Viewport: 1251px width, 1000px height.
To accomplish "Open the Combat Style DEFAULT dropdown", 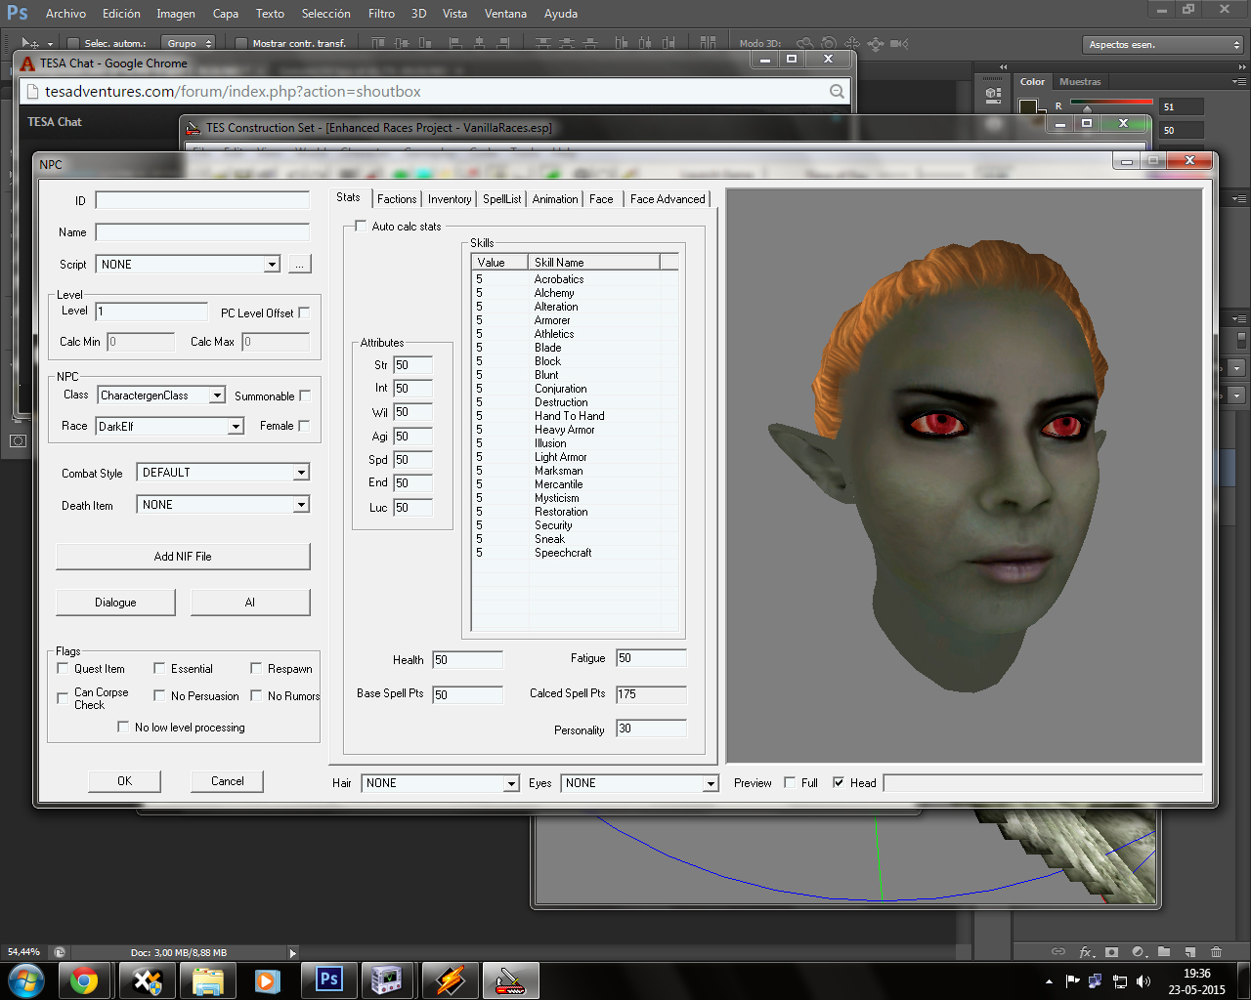I will [301, 473].
